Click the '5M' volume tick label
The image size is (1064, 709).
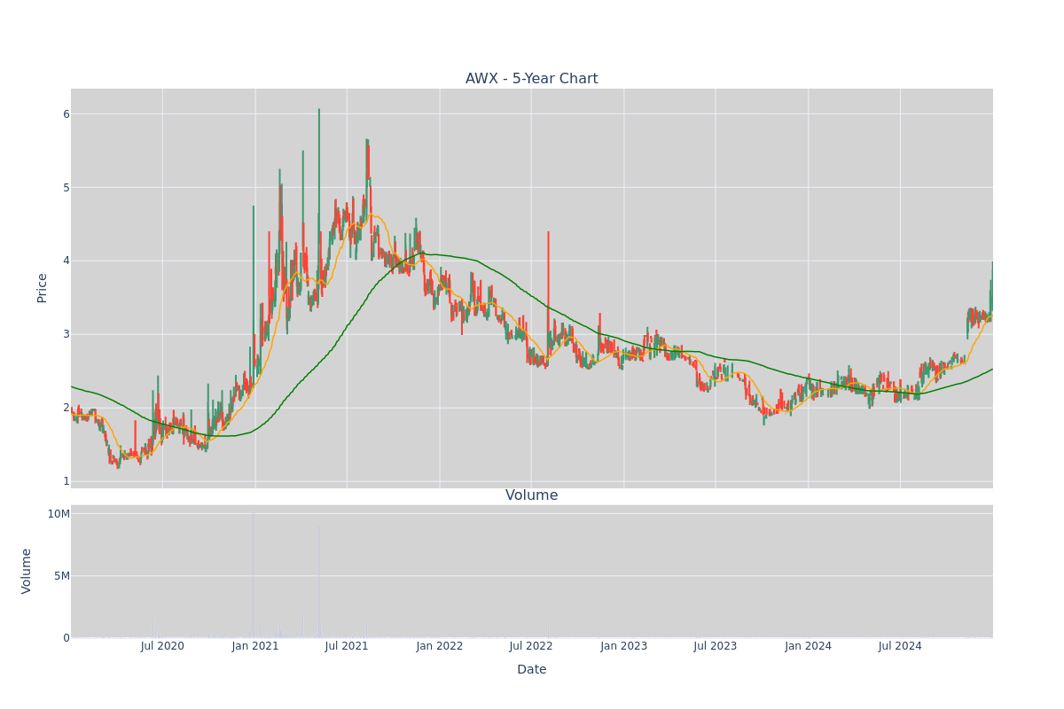click(x=62, y=576)
